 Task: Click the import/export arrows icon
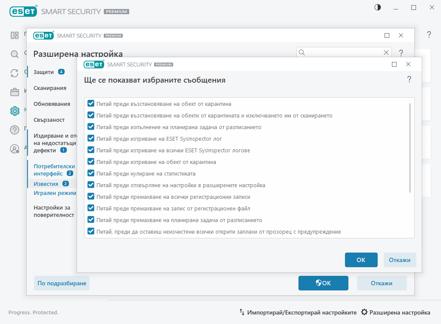point(242,312)
